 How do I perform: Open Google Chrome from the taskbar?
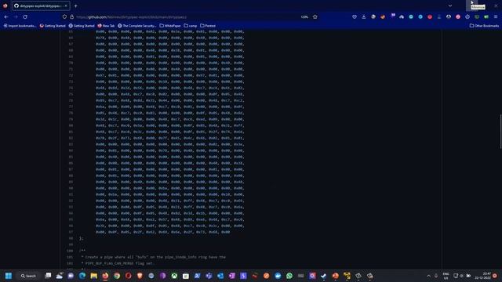pyautogui.click(x=117, y=276)
